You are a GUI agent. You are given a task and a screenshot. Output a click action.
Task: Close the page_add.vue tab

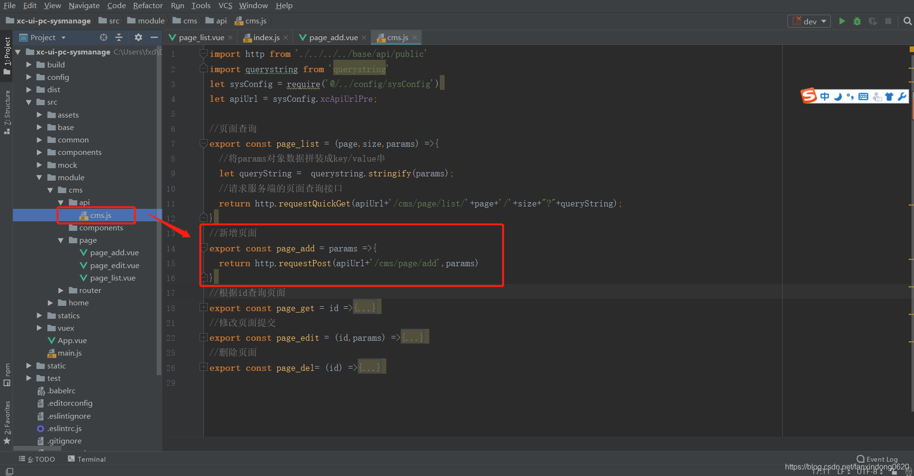[364, 38]
